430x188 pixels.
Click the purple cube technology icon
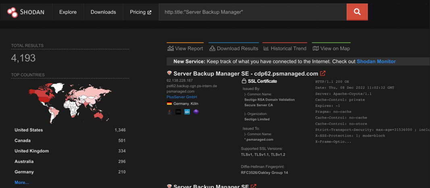click(196, 112)
